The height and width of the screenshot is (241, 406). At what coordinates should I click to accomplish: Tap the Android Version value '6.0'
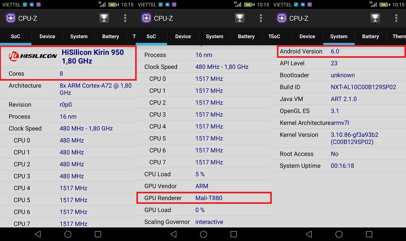point(335,51)
